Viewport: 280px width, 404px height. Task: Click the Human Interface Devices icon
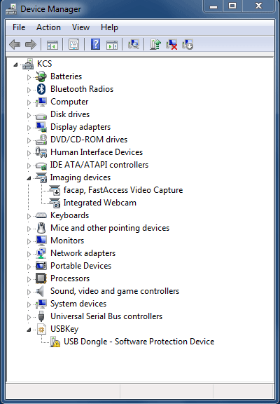click(x=41, y=152)
